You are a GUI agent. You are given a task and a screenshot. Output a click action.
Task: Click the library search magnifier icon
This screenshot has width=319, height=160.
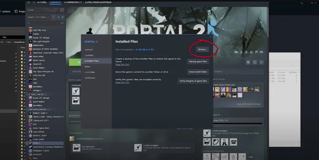(x=29, y=23)
